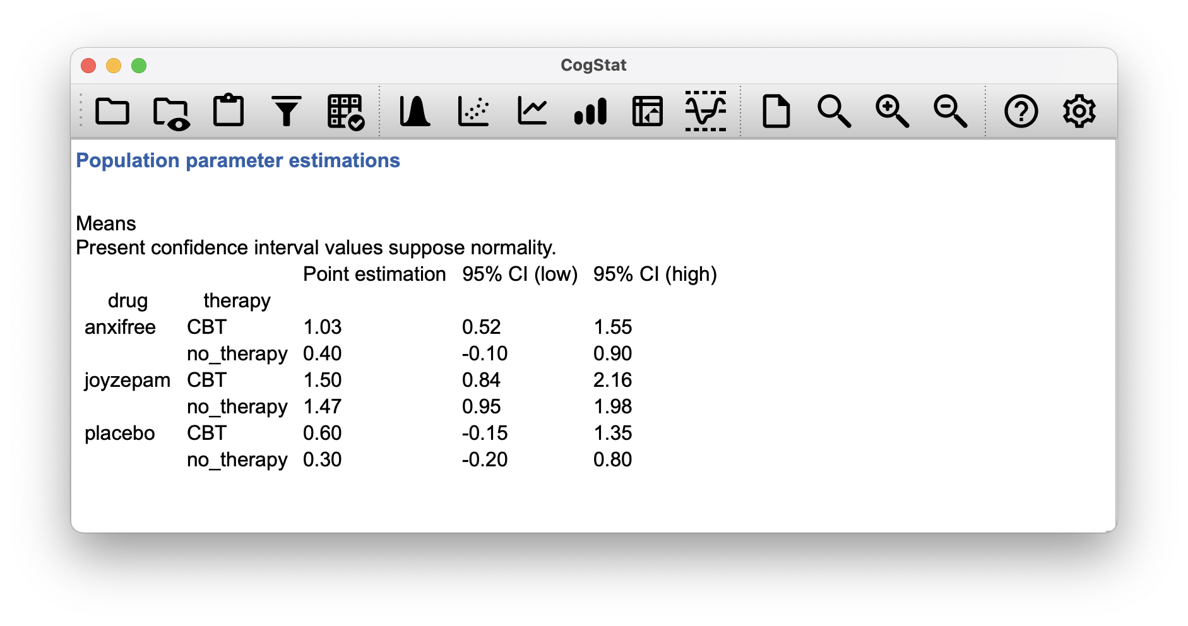Compare groups with the bar chart tool
This screenshot has height=626, width=1188.
tap(591, 110)
